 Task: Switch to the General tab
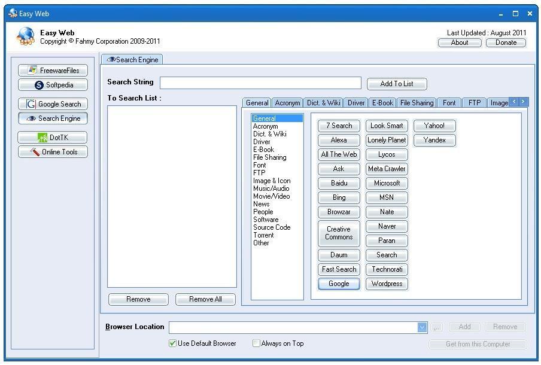257,103
